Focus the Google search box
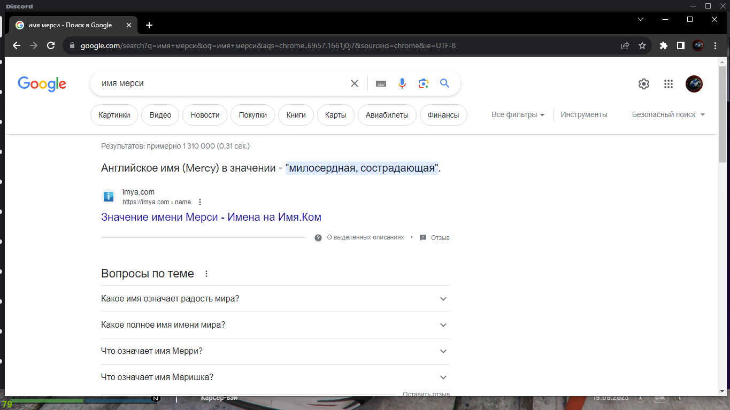The height and width of the screenshot is (410, 730). (222, 83)
